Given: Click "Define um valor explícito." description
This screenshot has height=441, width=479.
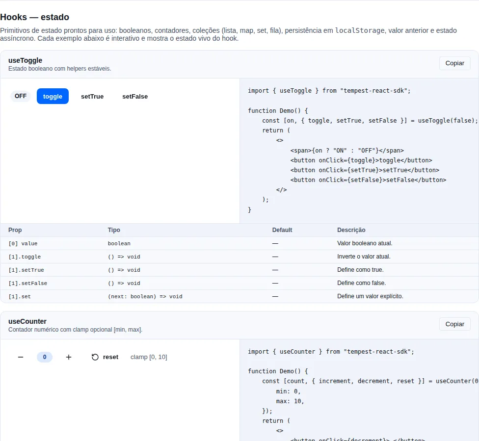Looking at the screenshot, I should point(370,296).
